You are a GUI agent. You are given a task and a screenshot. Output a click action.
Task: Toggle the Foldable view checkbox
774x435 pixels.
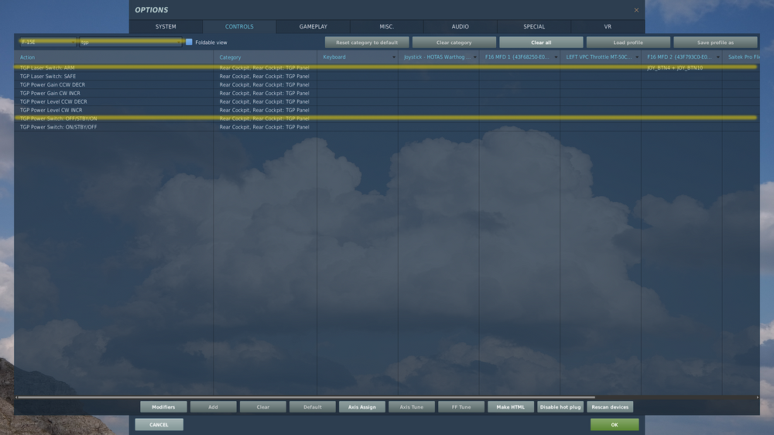[189, 43]
